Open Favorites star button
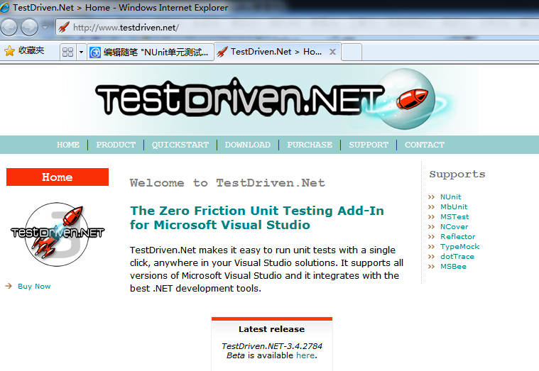The image size is (539, 371). [x=10, y=51]
